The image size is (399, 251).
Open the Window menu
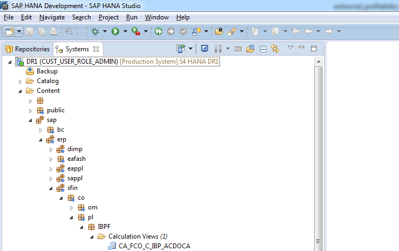pyautogui.click(x=157, y=17)
